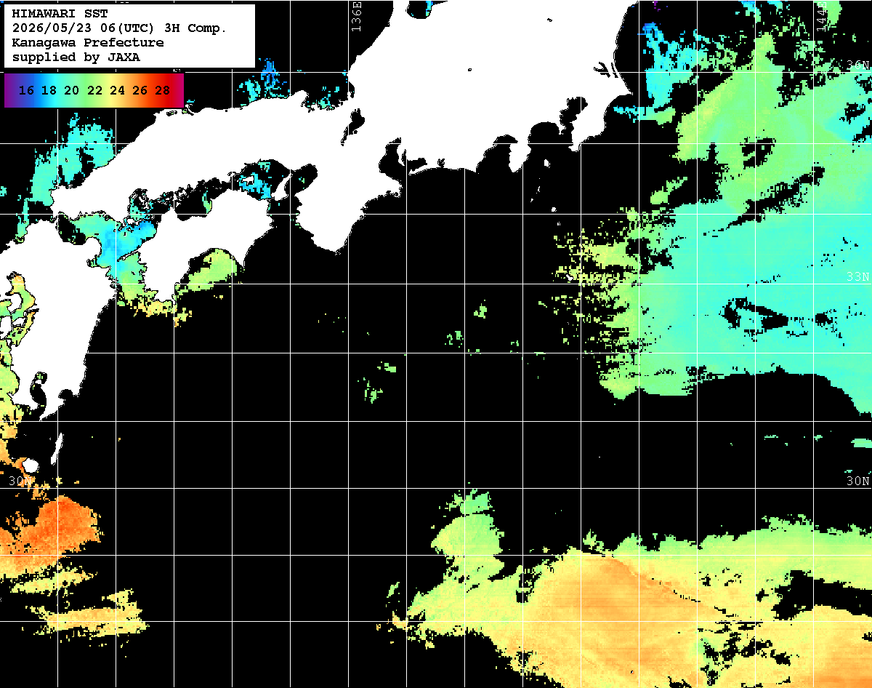The image size is (872, 688).
Task: Click the 28 value on the color legend
Action: tap(163, 91)
